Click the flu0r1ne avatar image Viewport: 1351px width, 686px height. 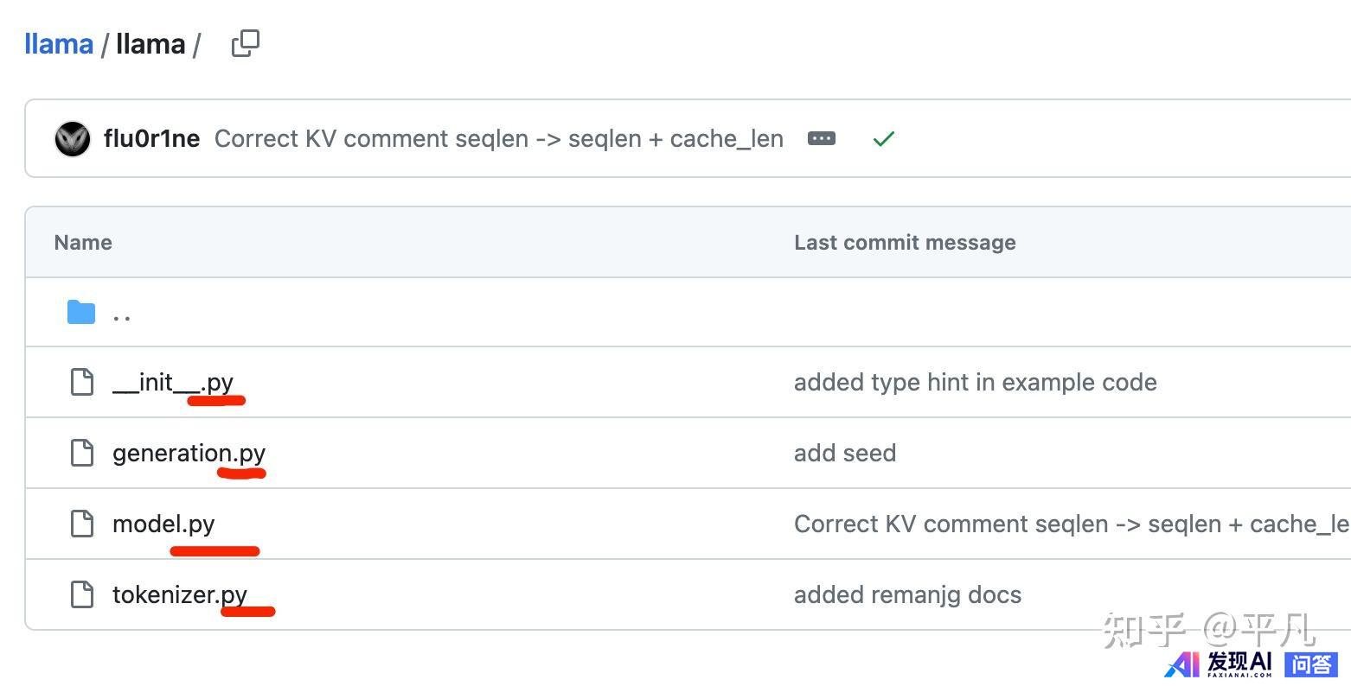pyautogui.click(x=73, y=139)
